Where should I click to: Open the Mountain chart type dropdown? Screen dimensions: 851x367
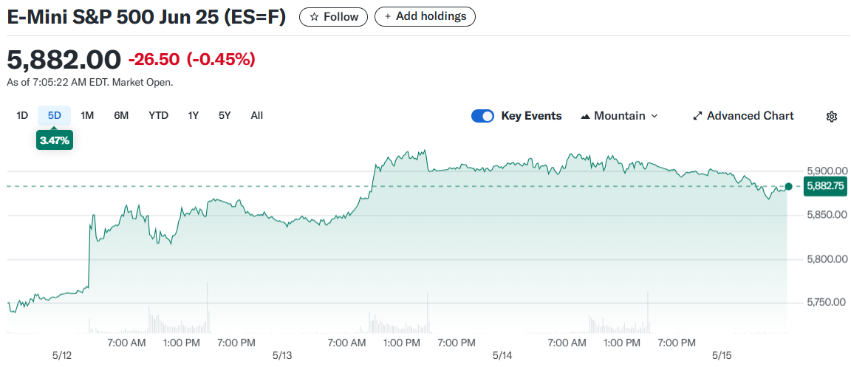[x=619, y=116]
